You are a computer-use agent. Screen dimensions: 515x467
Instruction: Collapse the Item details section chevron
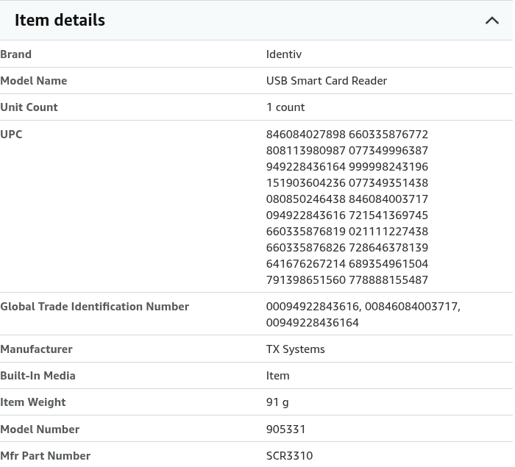click(491, 21)
